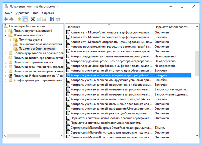Expand the 'Политика аудита' node
Viewport: 202px width, 146px height.
(x=10, y=40)
